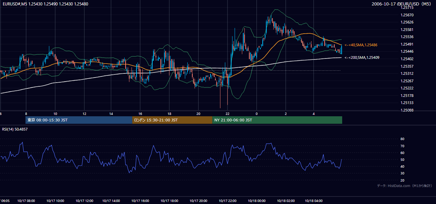
Task: Click price axis value 1.25491
Action: (x=407, y=44)
